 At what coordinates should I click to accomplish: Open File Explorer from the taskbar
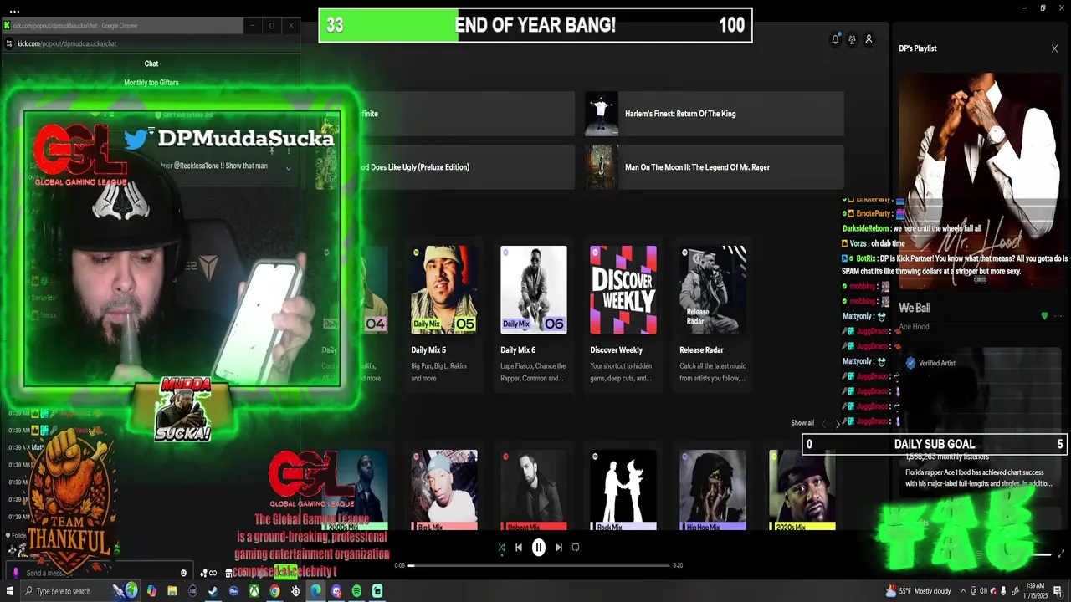point(172,591)
